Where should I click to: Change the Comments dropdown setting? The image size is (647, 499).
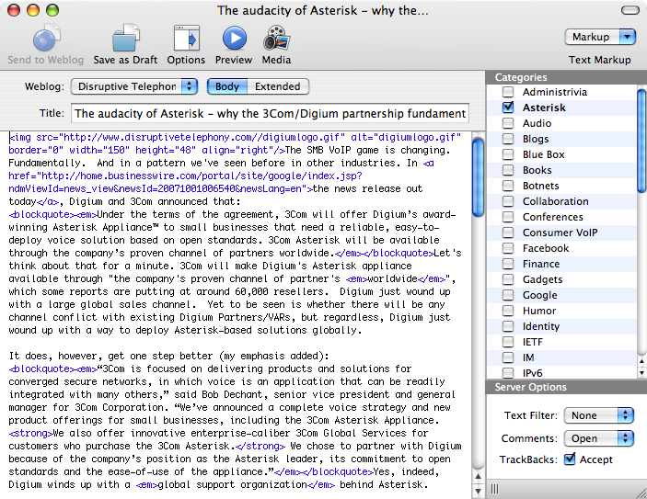coord(599,438)
